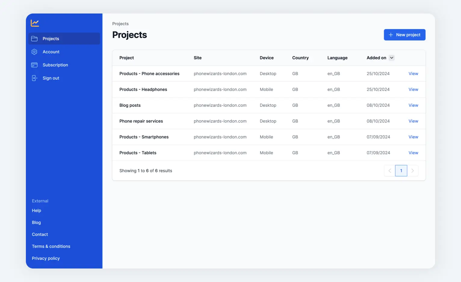Open Account settings via the gear icon
The height and width of the screenshot is (282, 461).
34,52
